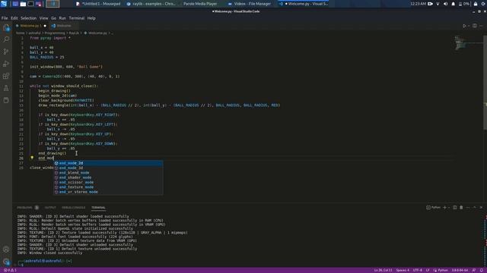This screenshot has height=273, width=487.
Task: Click the screen lock icon in top panel
Action: pyautogui.click(x=476, y=4)
